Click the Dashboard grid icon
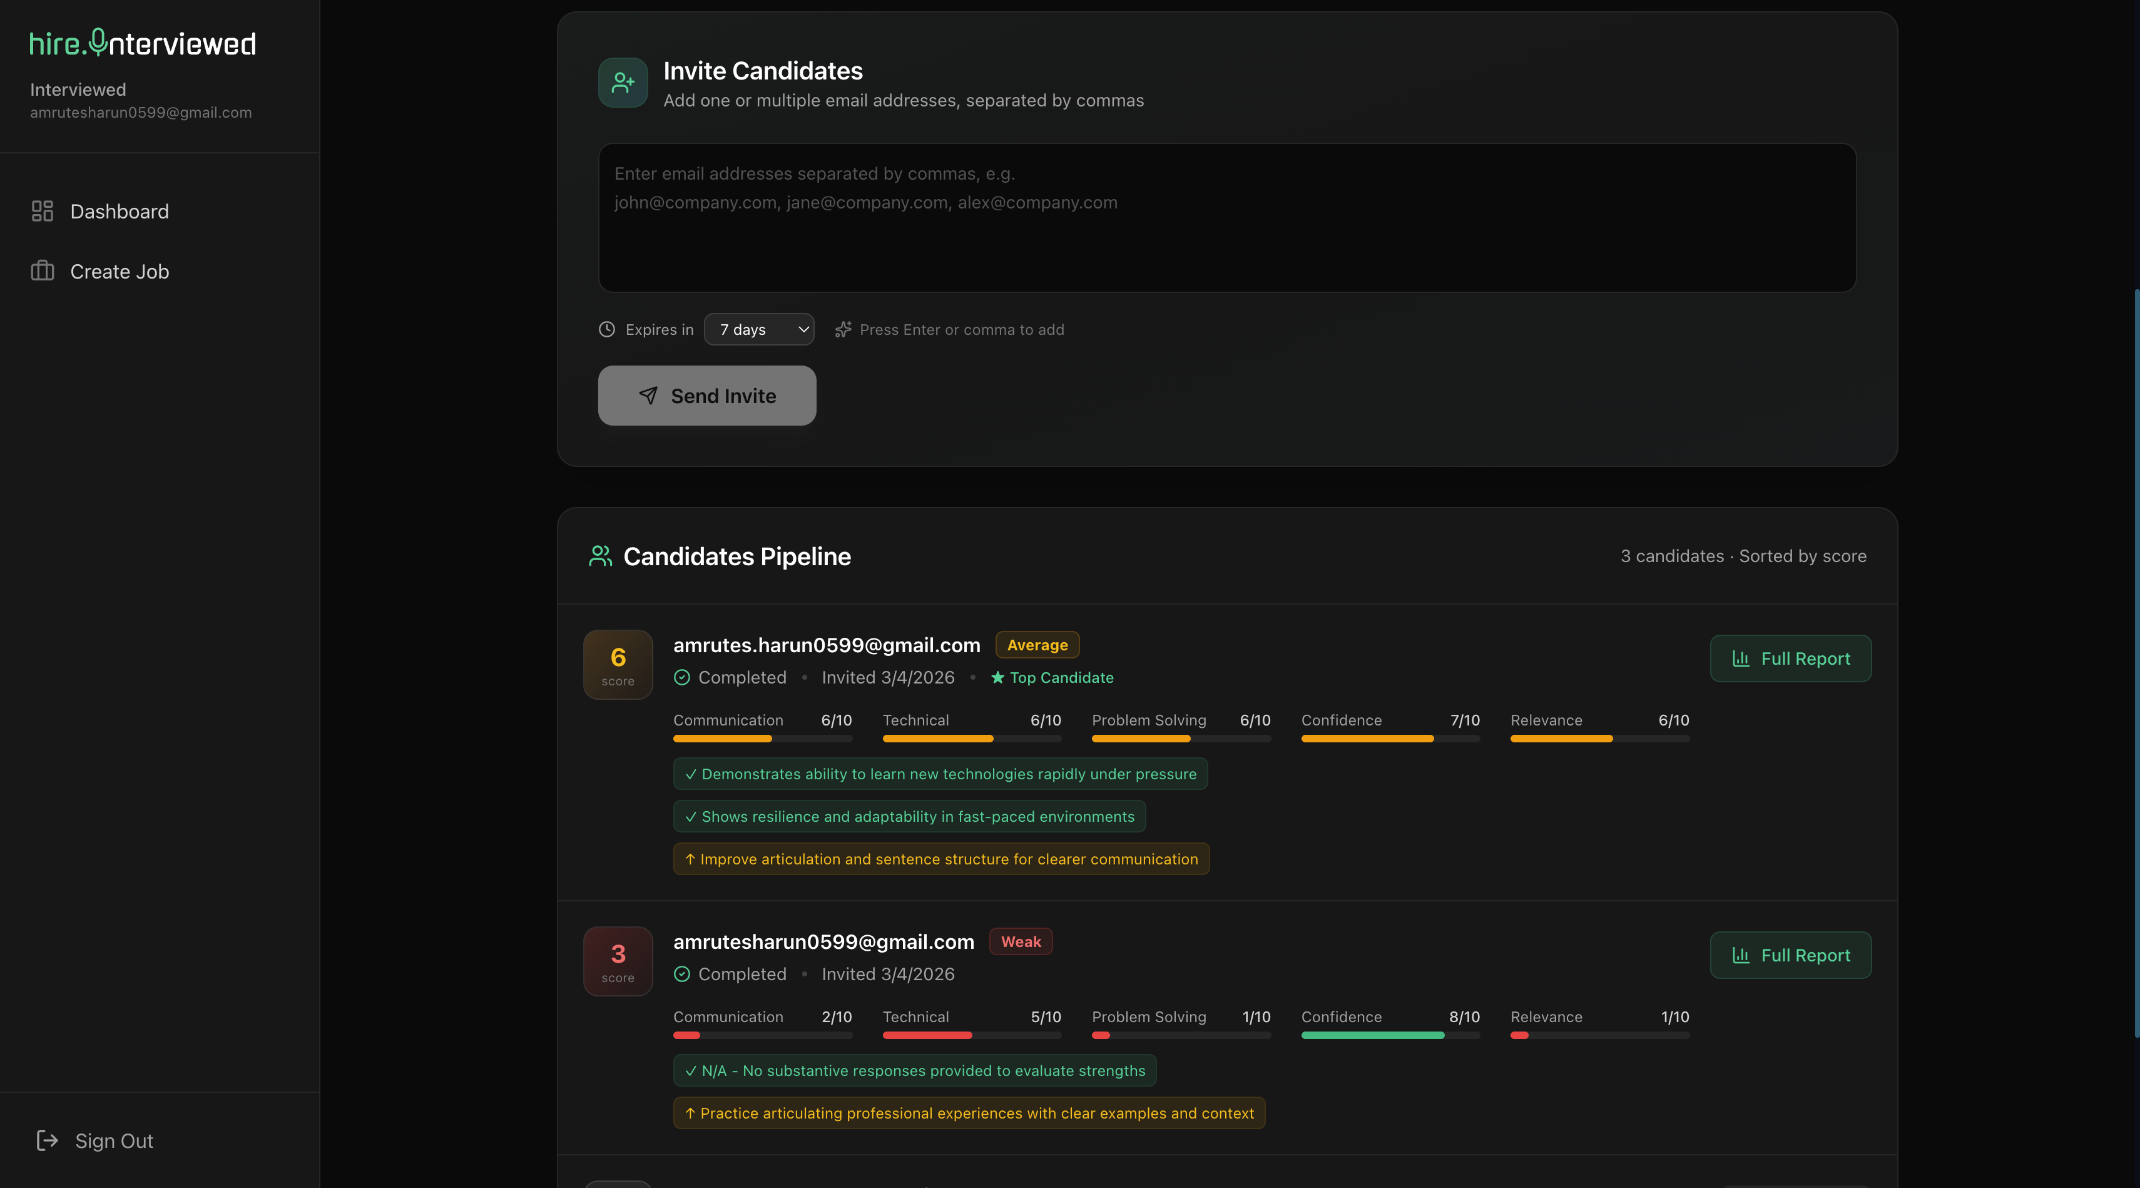Viewport: 2140px width, 1188px height. point(43,211)
